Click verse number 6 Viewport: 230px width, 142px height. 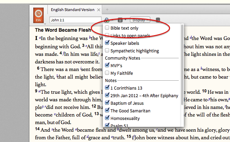point(38,68)
